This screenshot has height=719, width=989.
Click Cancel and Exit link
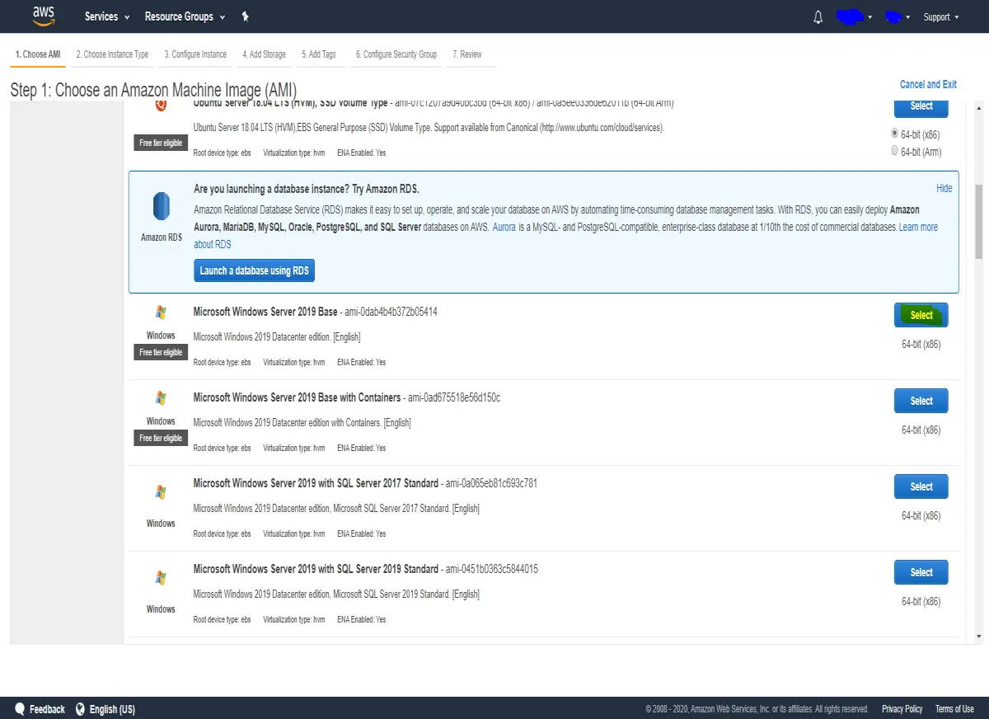(928, 84)
